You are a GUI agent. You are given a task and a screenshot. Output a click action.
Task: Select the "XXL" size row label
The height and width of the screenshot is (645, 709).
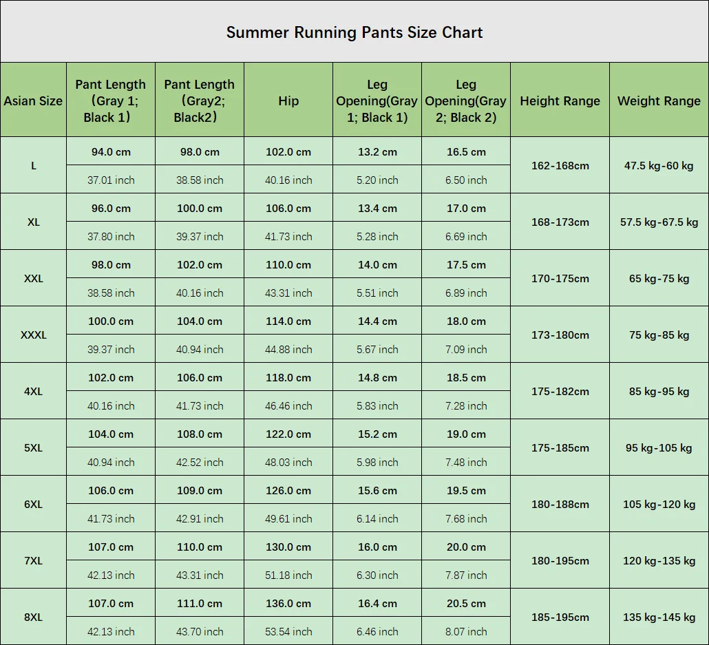click(34, 279)
